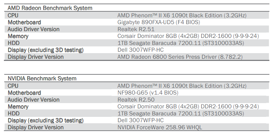Click the Memory label in NVIDIA table
274x136 pixels.
[x=18, y=107]
